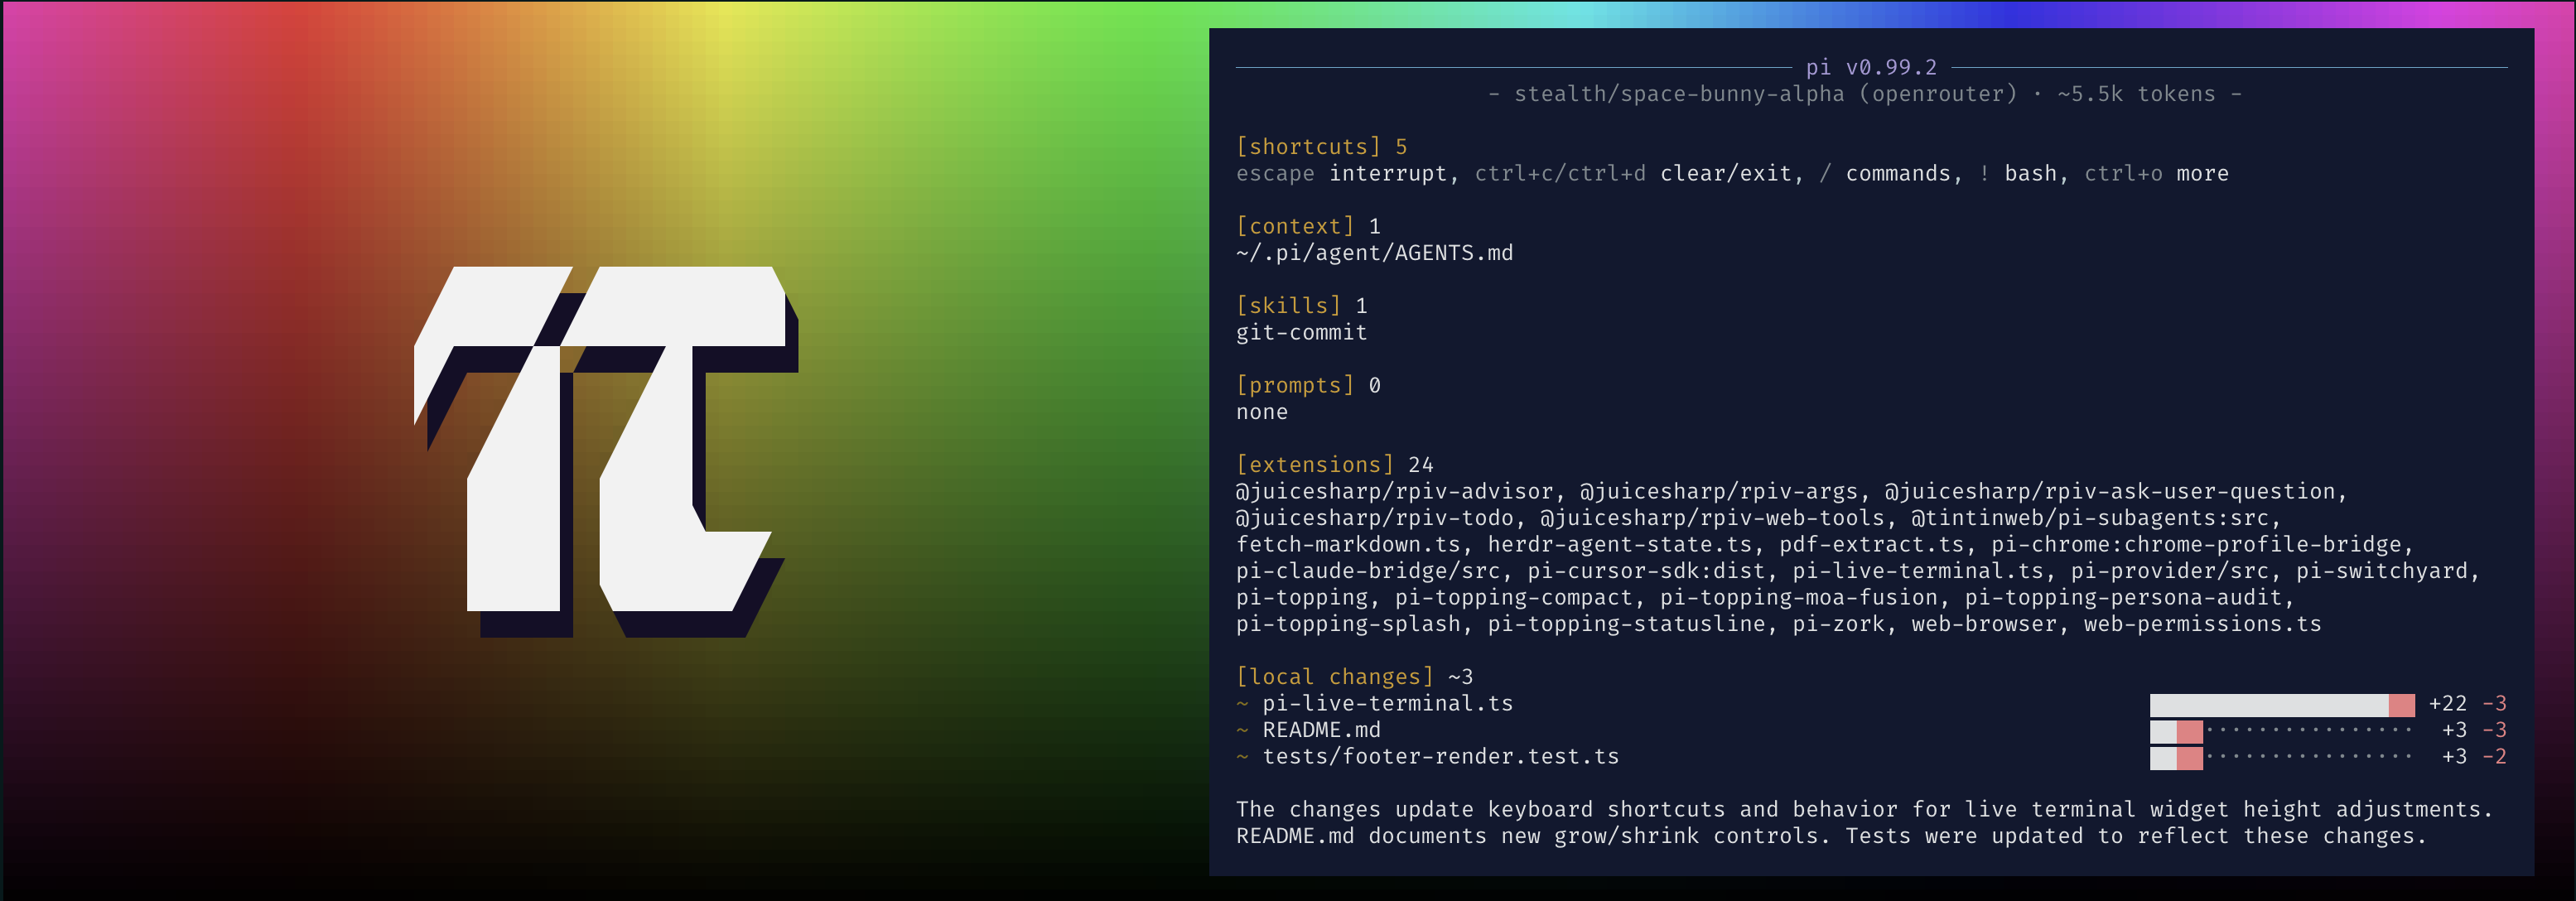Click the 'ctrl+o' more shortcut text
2576x901 pixels.
tap(2123, 174)
